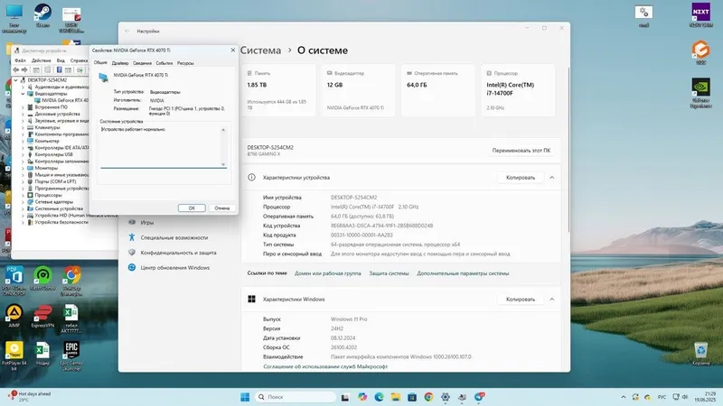Expand the Мониторы node in the device tree
Viewport: 723px width, 406px height.
(x=23, y=168)
